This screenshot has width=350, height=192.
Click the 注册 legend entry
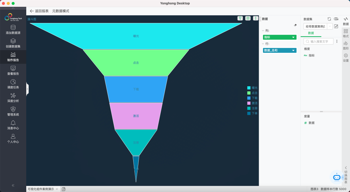pyautogui.click(x=252, y=108)
